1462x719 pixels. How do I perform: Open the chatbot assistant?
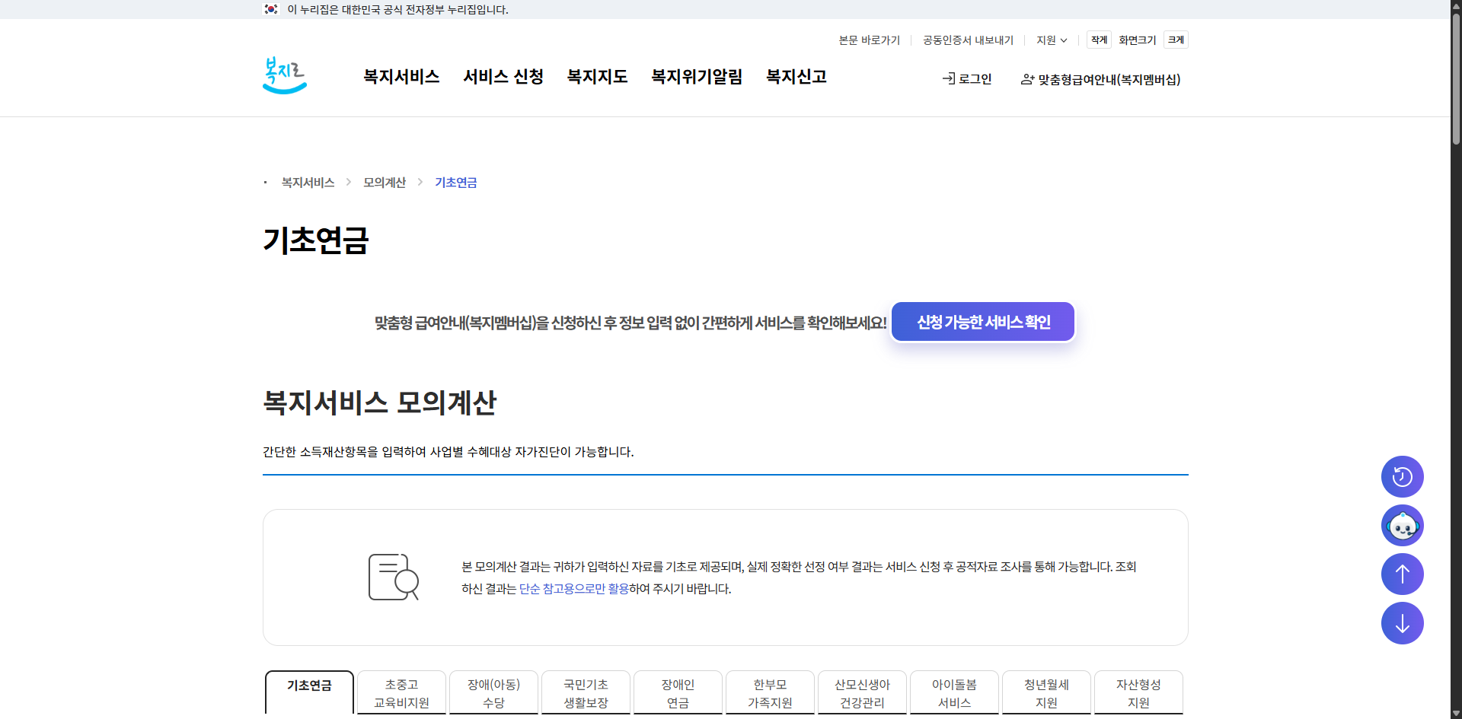pyautogui.click(x=1402, y=525)
